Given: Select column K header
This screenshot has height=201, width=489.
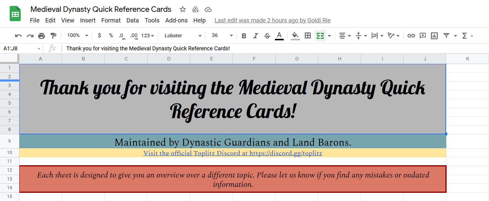Looking at the screenshot, I should (x=468, y=59).
